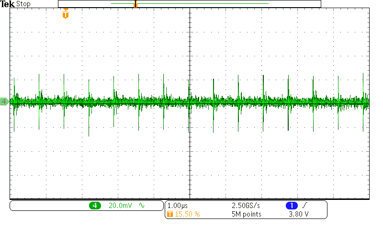Select the blue channel 1 trigger source badge
Image resolution: width=383 pixels, height=229 pixels.
click(292, 205)
